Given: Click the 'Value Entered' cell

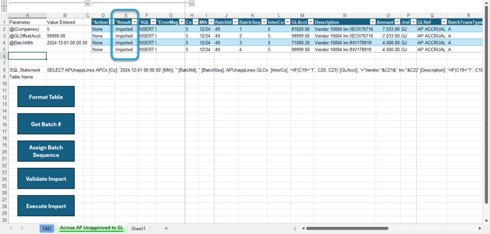Looking at the screenshot, I should (x=65, y=22).
